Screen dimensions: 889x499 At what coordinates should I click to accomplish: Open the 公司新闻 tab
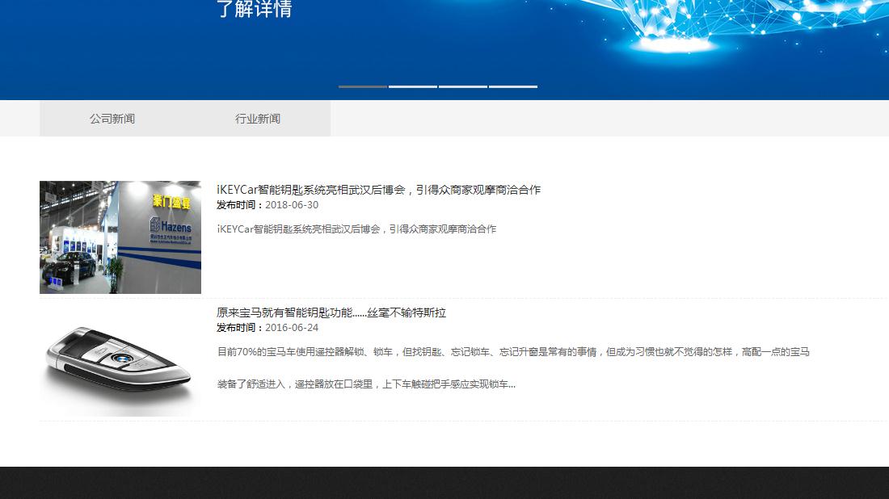pyautogui.click(x=112, y=119)
